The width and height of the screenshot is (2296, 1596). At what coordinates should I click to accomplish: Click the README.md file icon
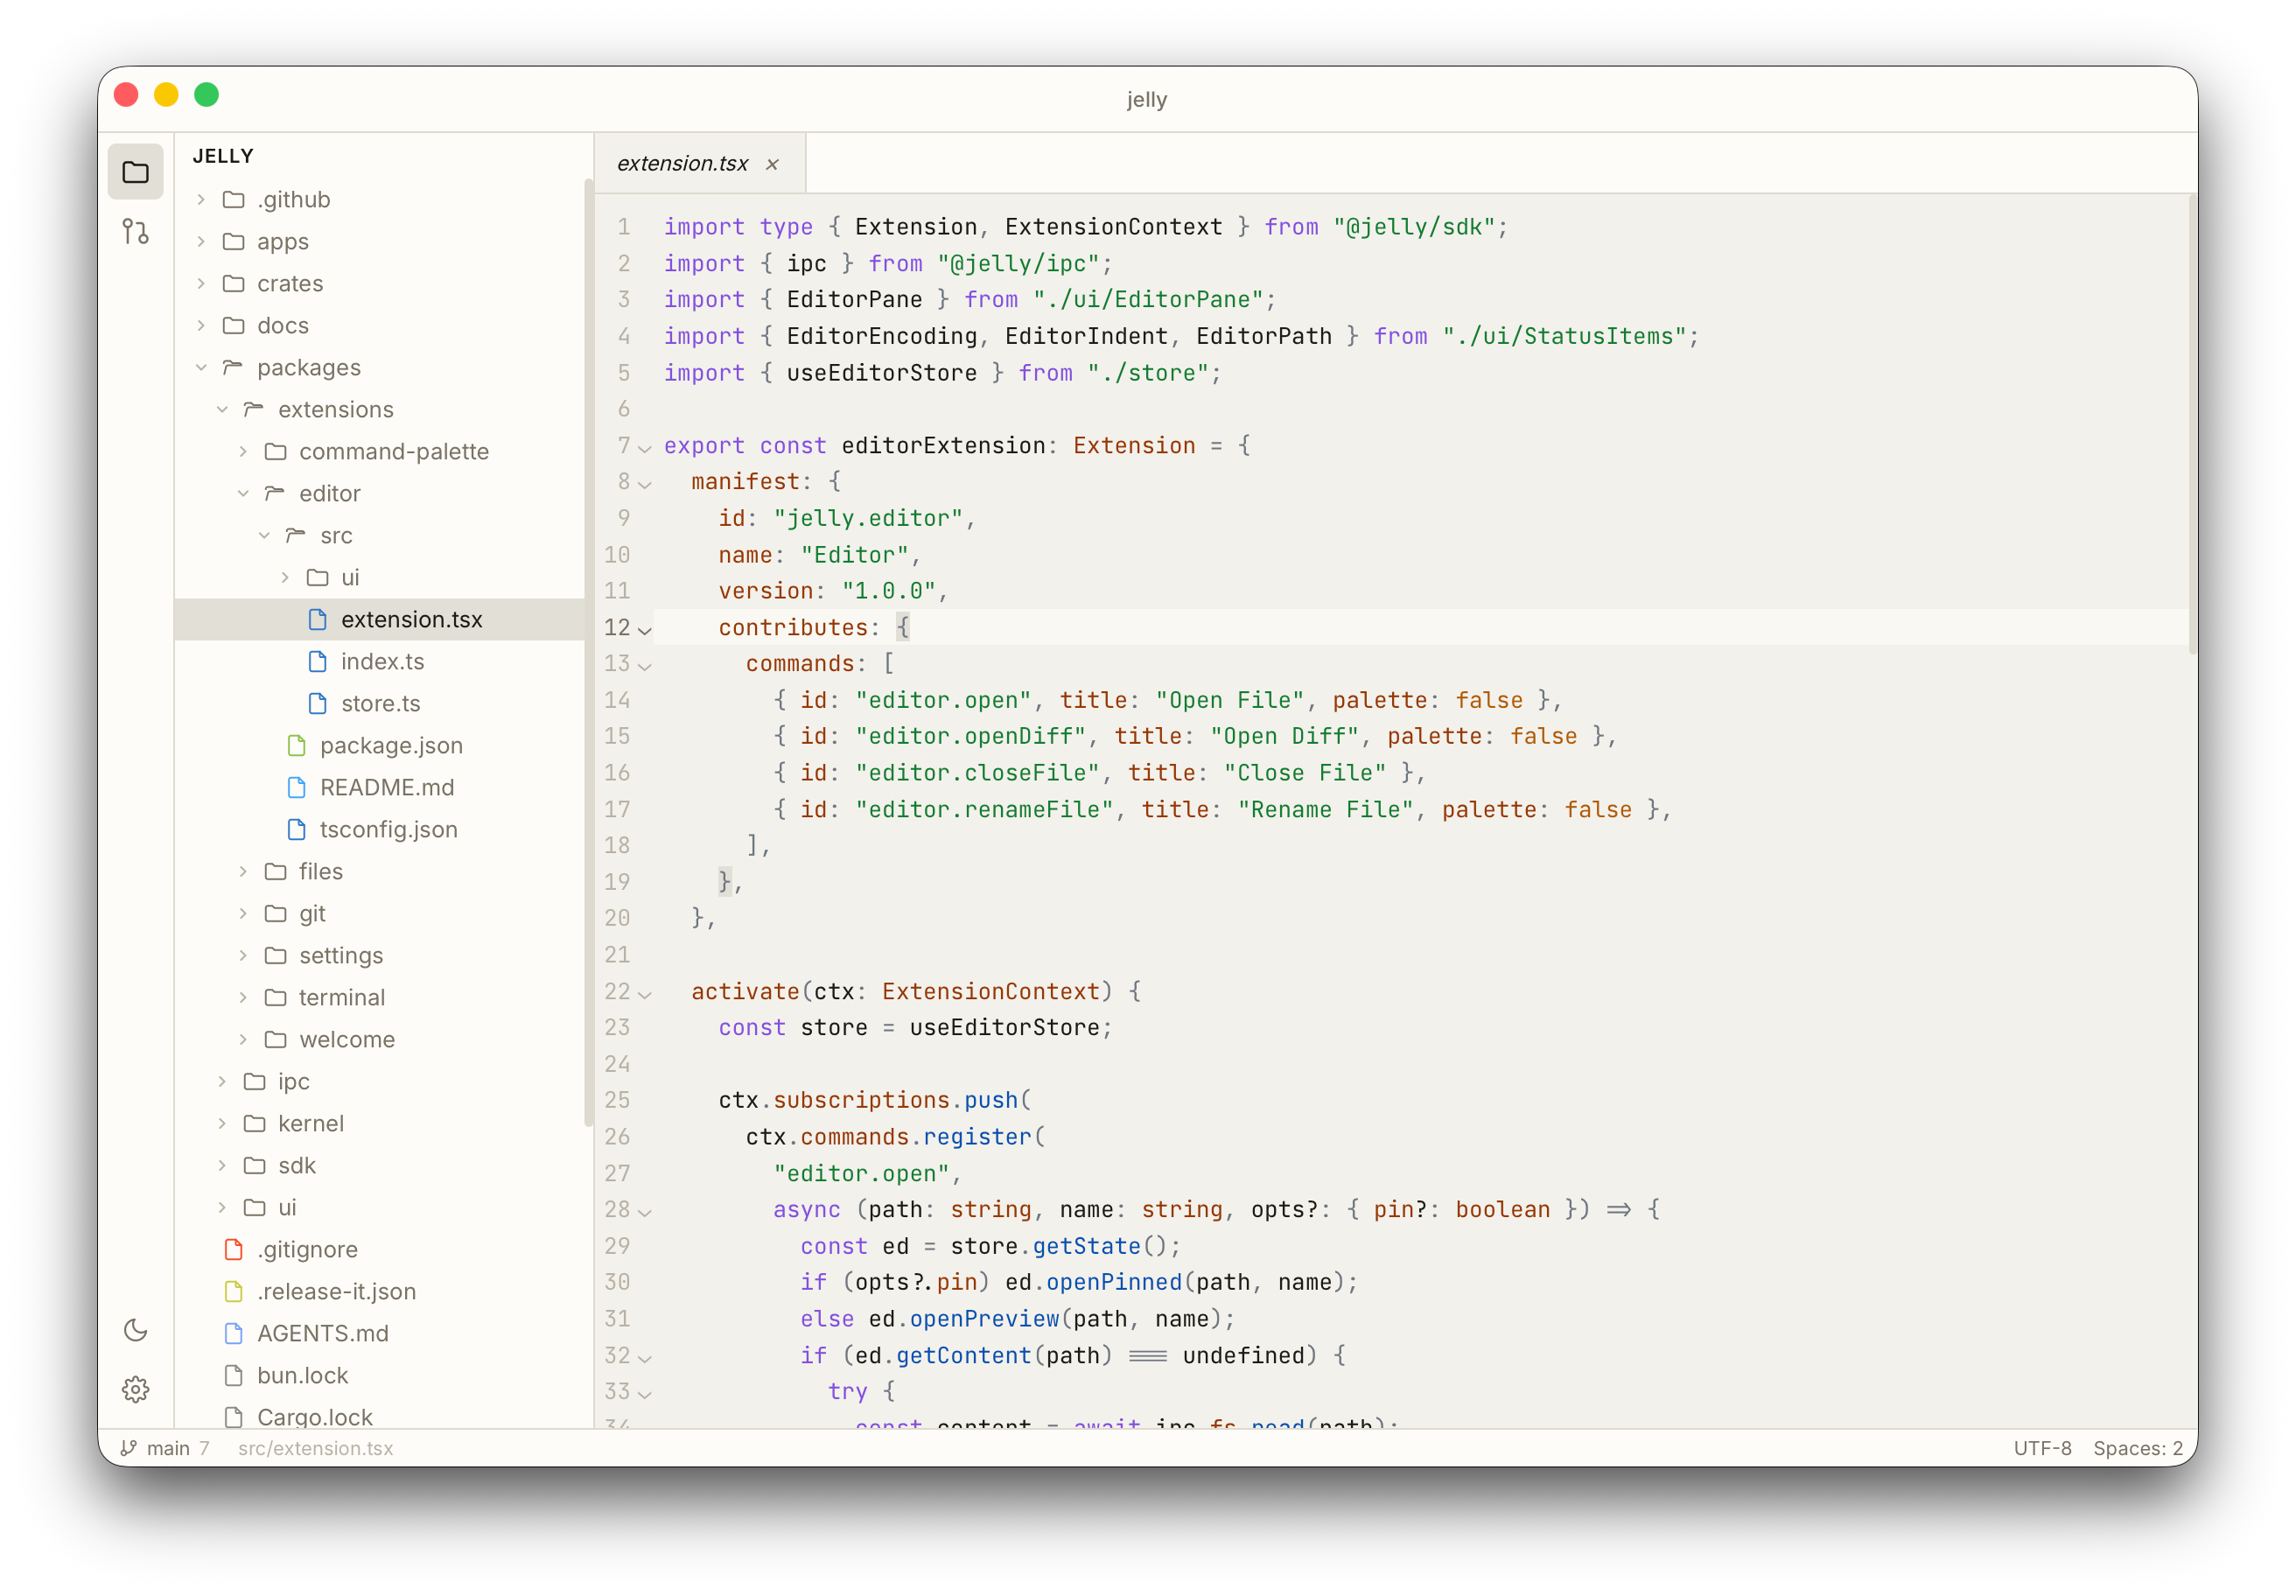[297, 787]
